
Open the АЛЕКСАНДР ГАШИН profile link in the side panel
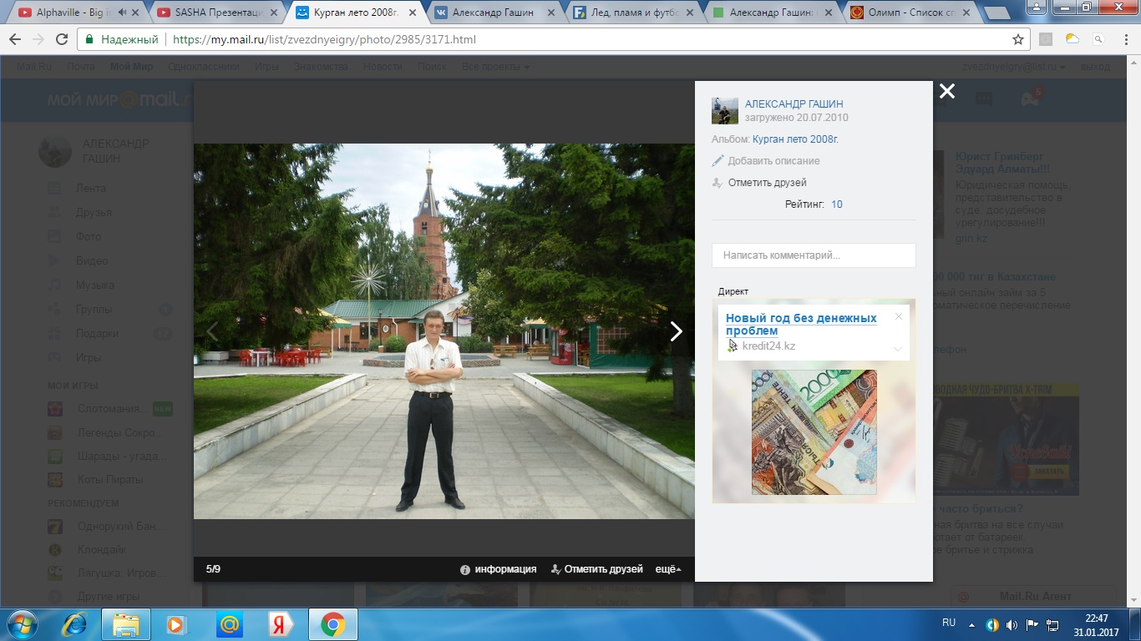click(794, 104)
